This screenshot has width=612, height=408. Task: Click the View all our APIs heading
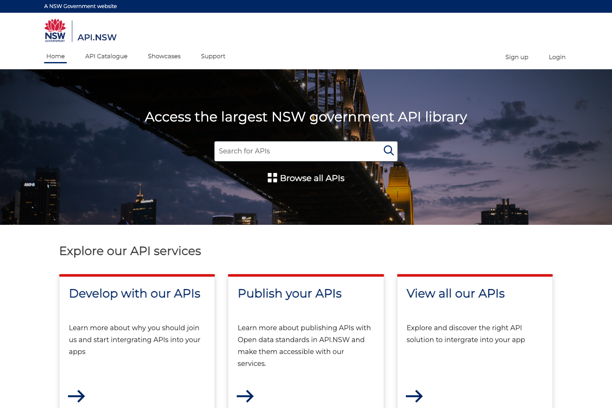pos(456,293)
